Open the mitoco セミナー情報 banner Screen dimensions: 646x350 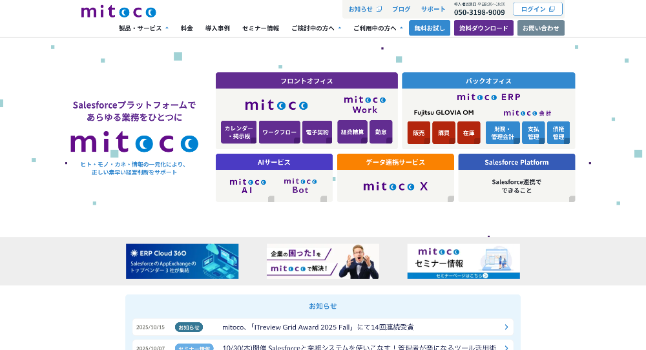coord(463,261)
